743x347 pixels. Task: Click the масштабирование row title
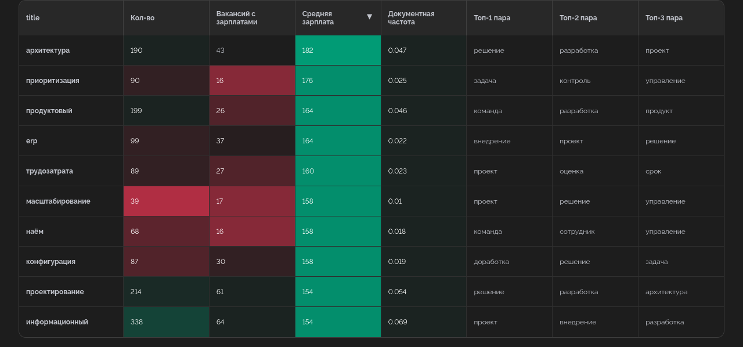[58, 201]
